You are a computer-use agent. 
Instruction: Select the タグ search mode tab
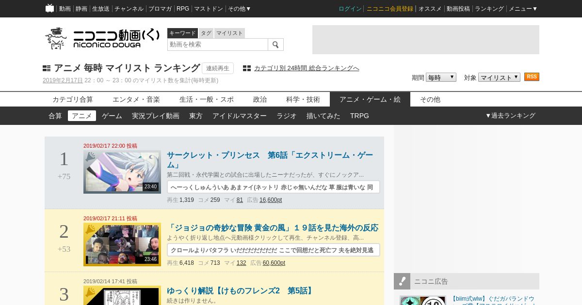pyautogui.click(x=206, y=33)
